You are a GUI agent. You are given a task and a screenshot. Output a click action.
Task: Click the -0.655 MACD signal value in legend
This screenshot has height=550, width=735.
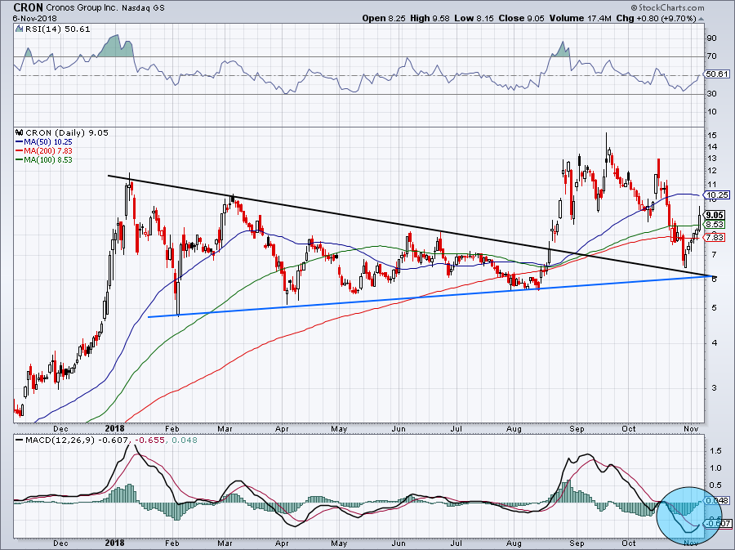click(x=151, y=440)
